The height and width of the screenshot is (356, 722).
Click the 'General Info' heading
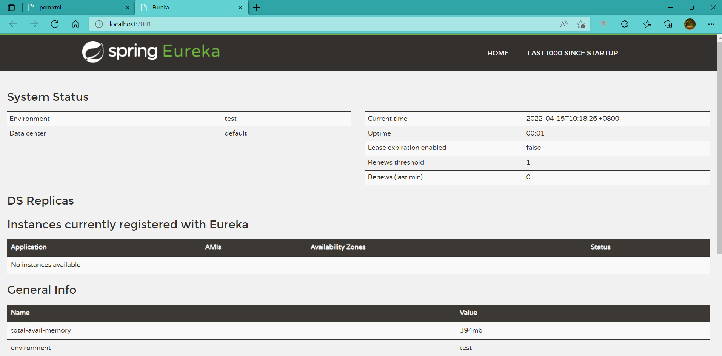[x=42, y=290]
